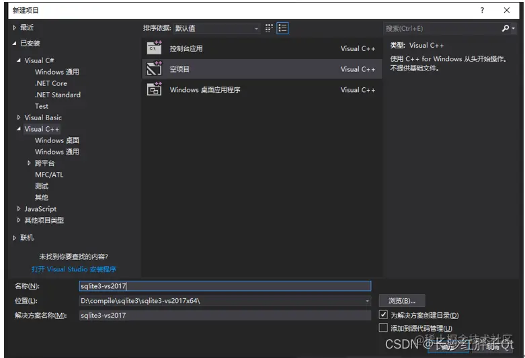Collapse the Visual C++ node
Screen dimensions: 525x358
[19, 129]
